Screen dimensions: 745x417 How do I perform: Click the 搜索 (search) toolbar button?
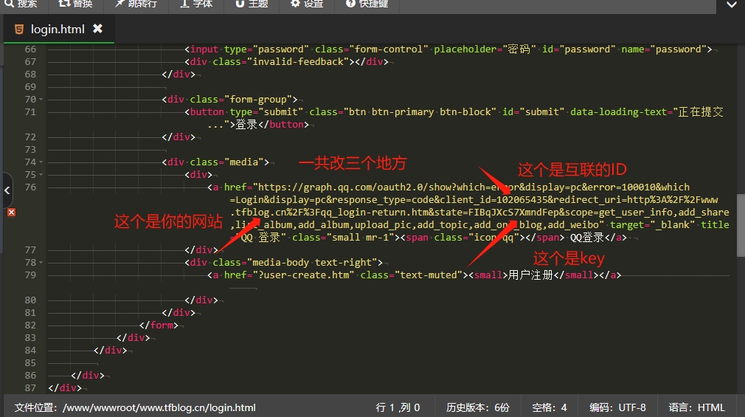[21, 4]
